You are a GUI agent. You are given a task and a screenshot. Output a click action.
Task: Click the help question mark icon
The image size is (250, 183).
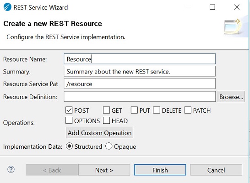pyautogui.click(x=11, y=169)
